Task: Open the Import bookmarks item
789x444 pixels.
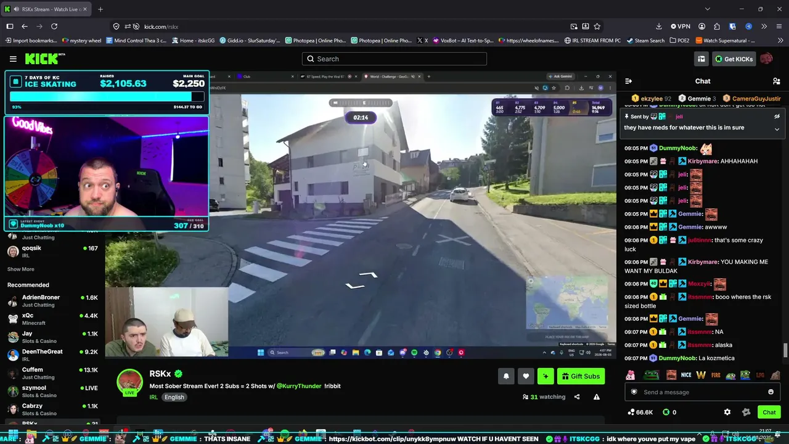Action: [x=30, y=41]
